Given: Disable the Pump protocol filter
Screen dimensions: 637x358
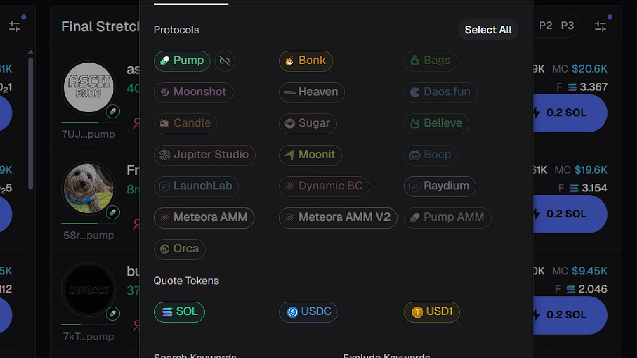Looking at the screenshot, I should pyautogui.click(x=182, y=60).
